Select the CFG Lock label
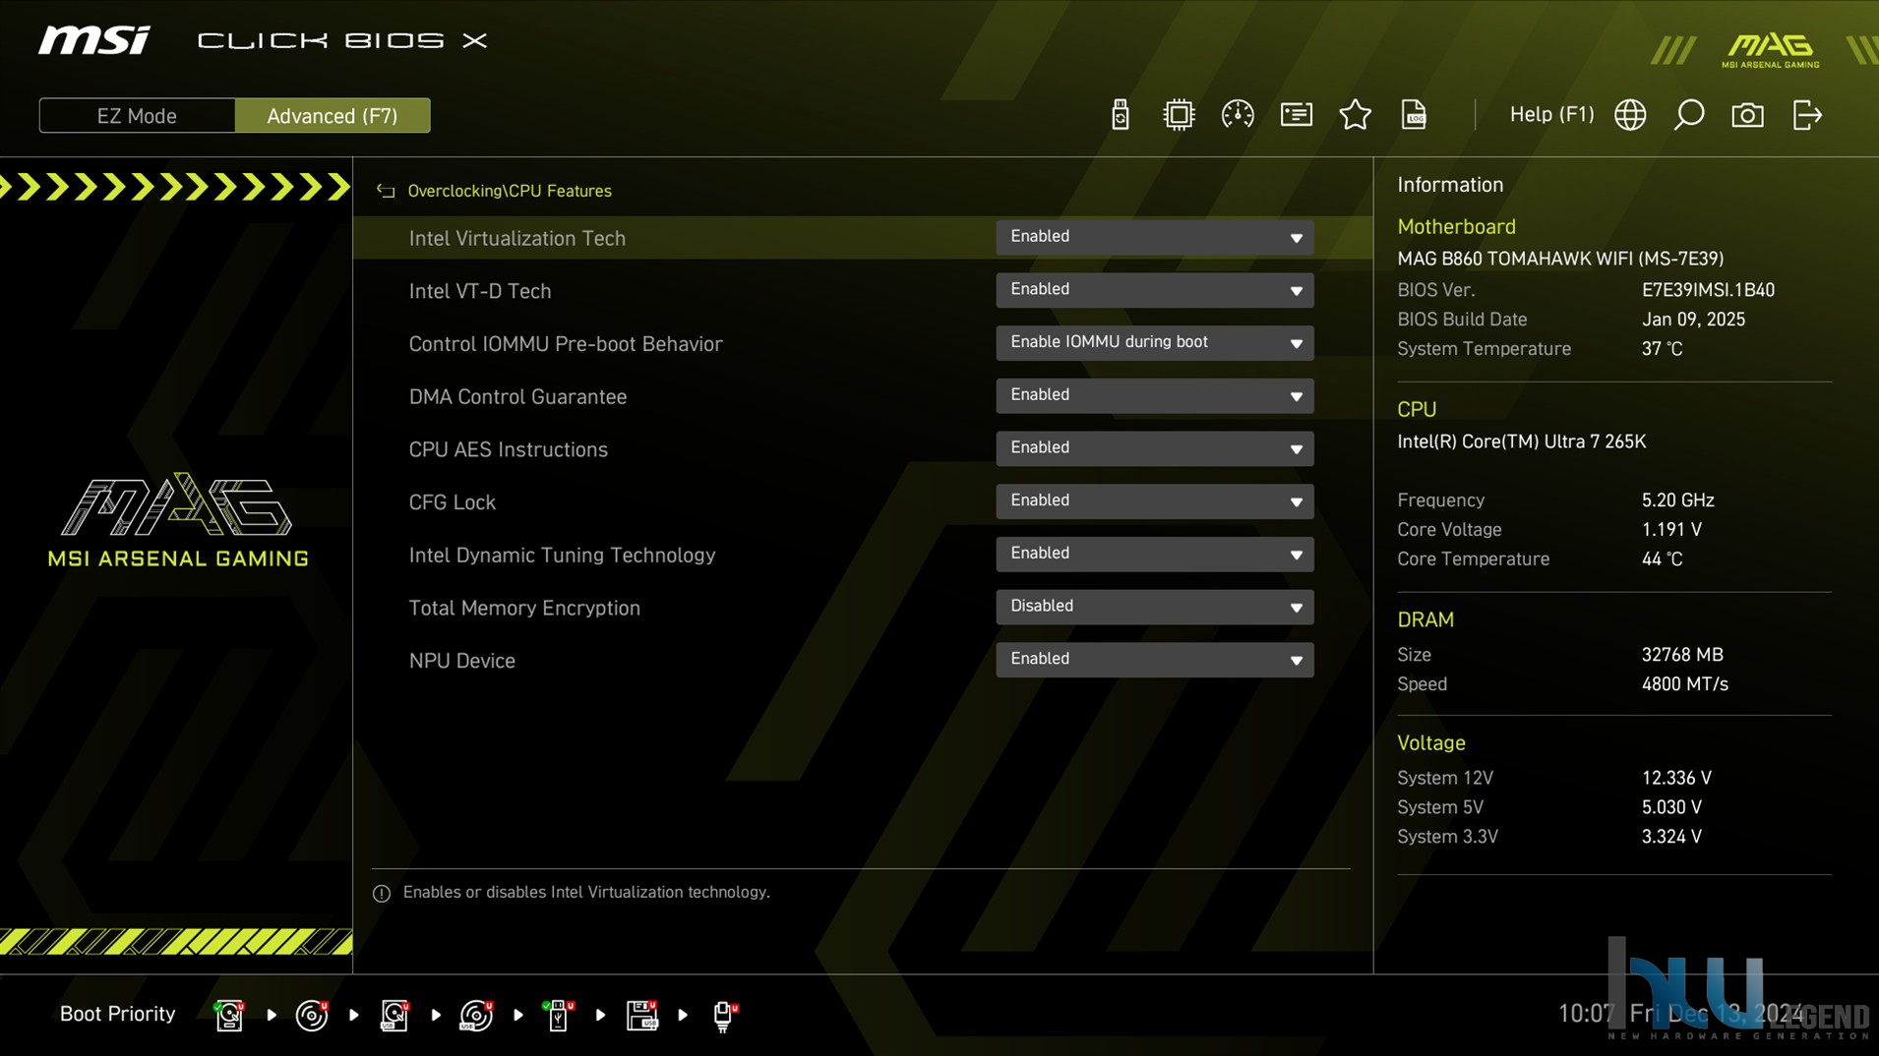 pyautogui.click(x=452, y=502)
